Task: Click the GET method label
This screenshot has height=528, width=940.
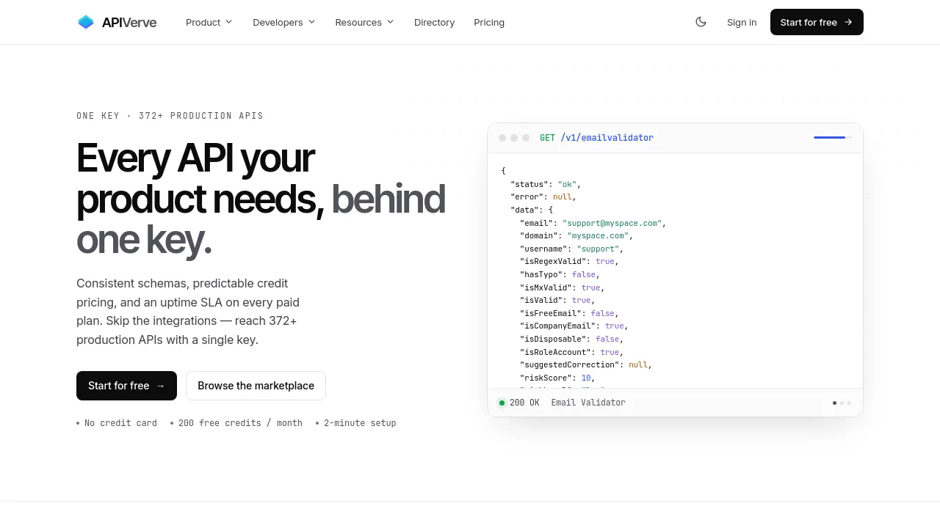Action: 547,138
